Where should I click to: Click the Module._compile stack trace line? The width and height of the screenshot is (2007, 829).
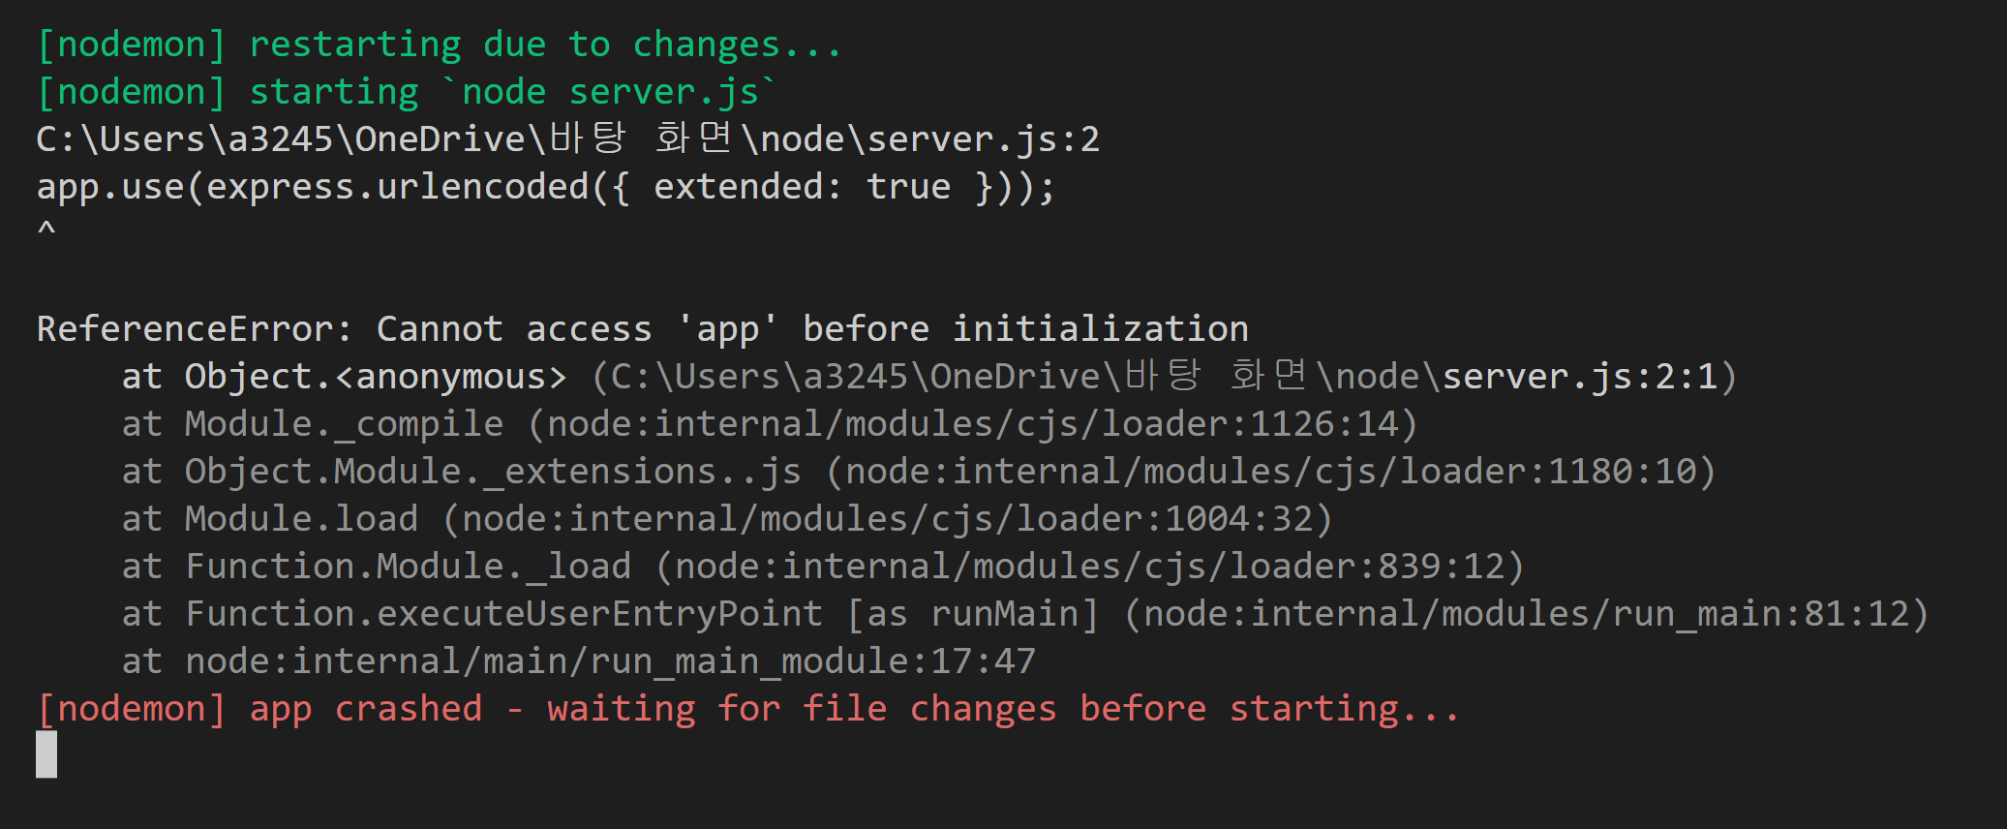tap(770, 424)
